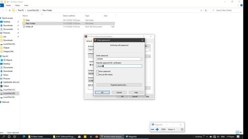
Task: Select Network in navigation pane
Action: (x=5, y=102)
